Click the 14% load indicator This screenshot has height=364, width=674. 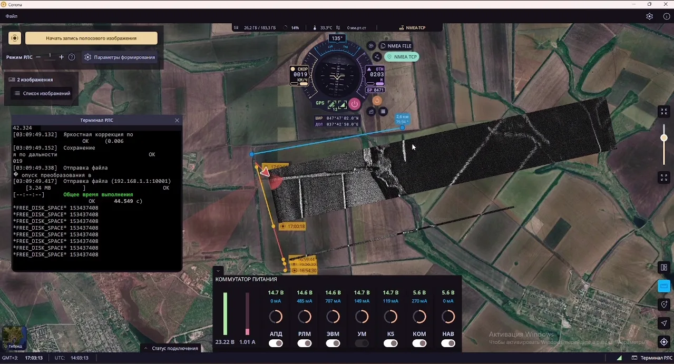click(291, 27)
